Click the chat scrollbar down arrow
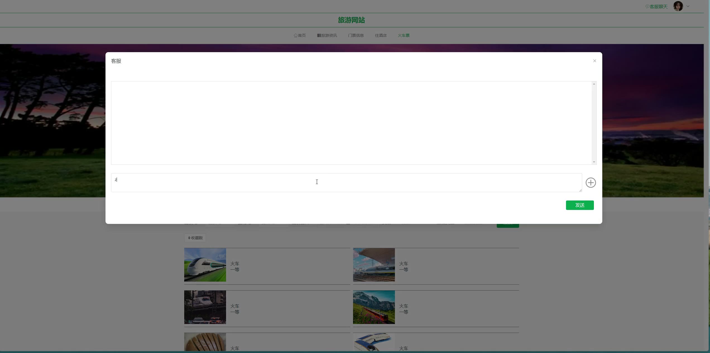This screenshot has width=710, height=353. tap(594, 162)
